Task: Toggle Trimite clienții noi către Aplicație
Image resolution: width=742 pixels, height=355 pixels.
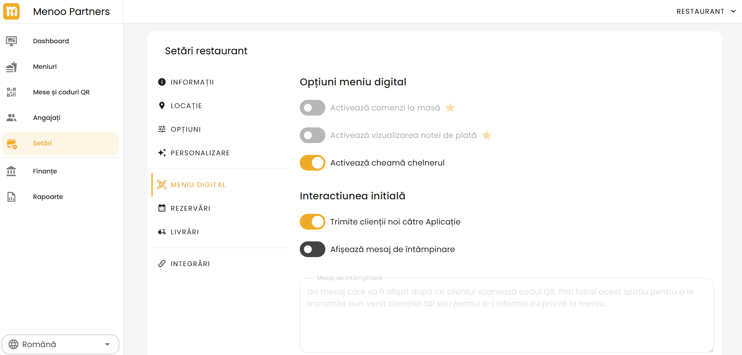Action: click(x=312, y=221)
